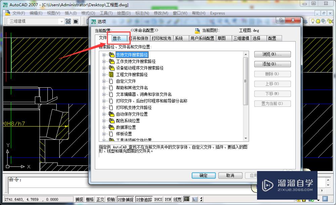Expand 自定义文件 tree node
This screenshot has height=205, width=336.
tap(104, 81)
